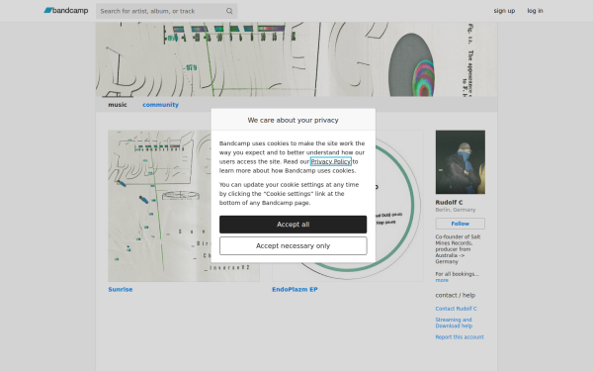Switch to the community tab

click(160, 105)
